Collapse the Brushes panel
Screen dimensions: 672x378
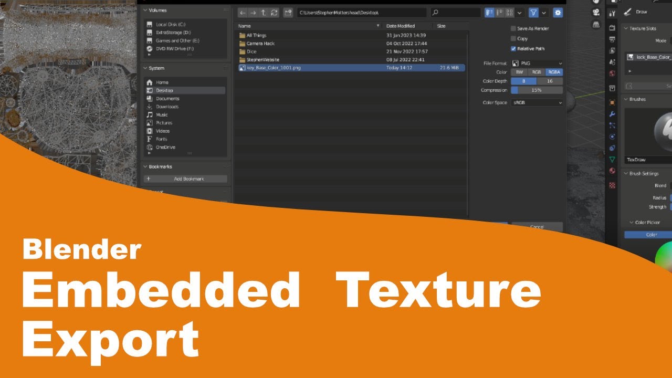click(x=626, y=99)
